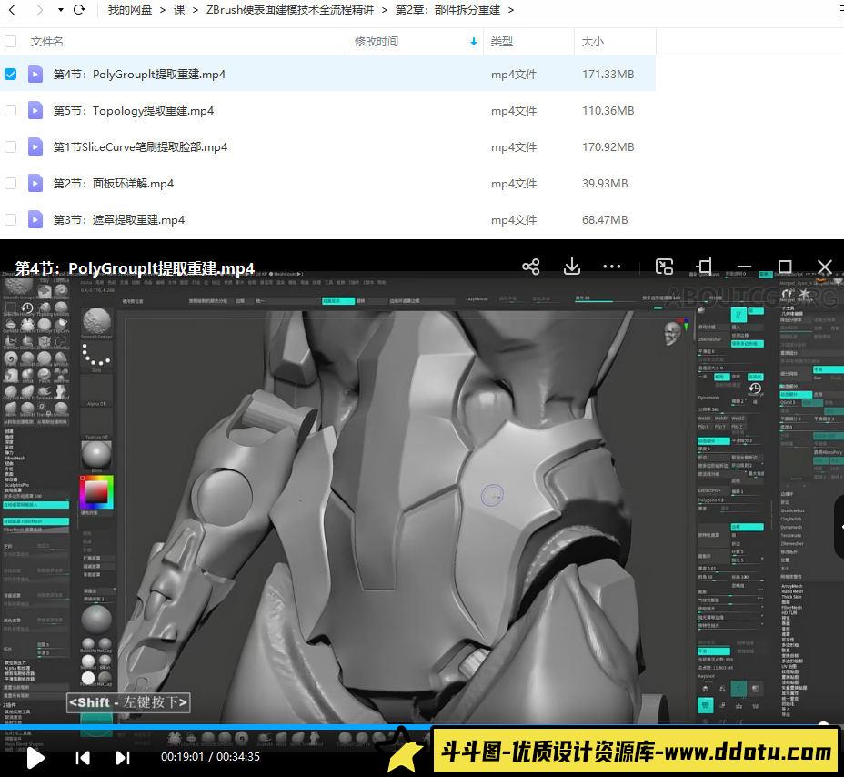Click video icon of 第1节SliceCurve file
The height and width of the screenshot is (777, 844).
[35, 146]
